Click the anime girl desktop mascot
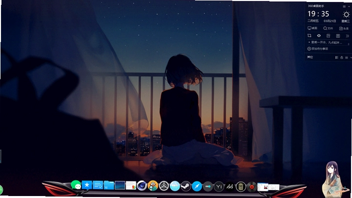This screenshot has width=352, height=198. tap(332, 179)
